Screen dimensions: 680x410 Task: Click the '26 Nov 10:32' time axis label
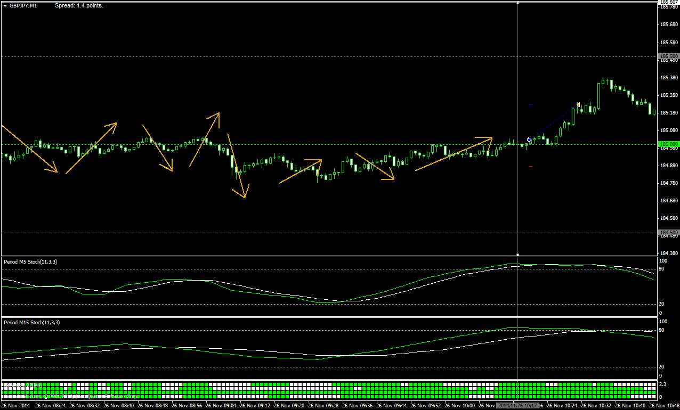[597, 405]
